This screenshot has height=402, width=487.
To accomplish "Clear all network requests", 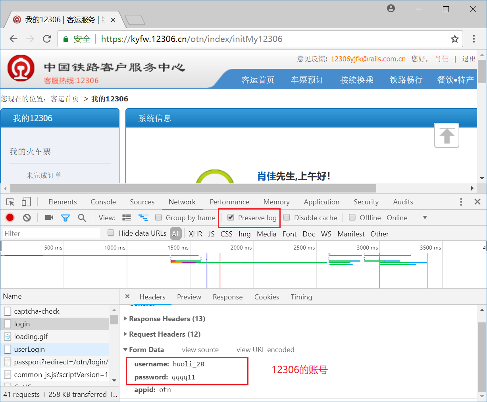I will tap(27, 217).
